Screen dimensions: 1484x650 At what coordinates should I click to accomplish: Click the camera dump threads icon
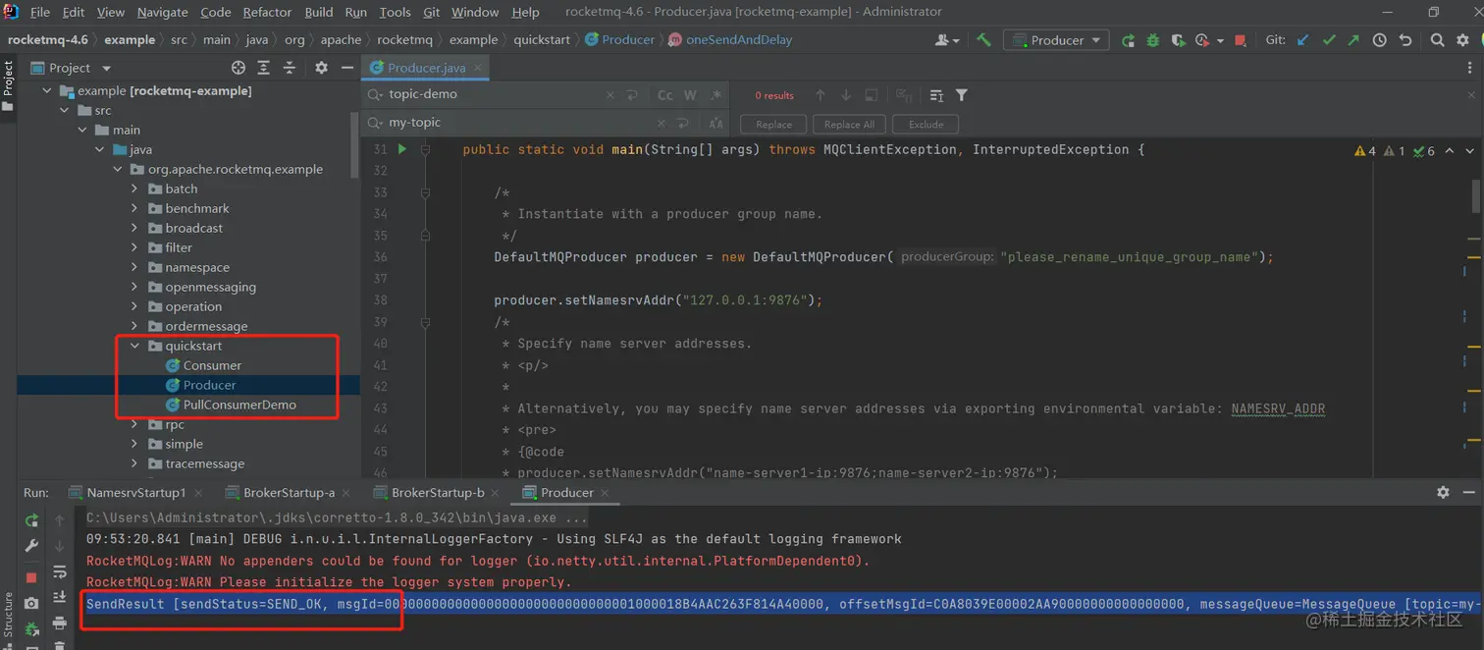click(31, 603)
